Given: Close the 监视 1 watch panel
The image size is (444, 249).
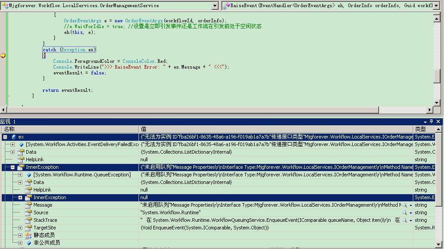Looking at the screenshot, I should coord(438,122).
